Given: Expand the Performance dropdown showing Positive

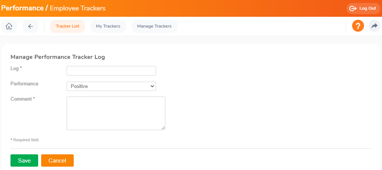Looking at the screenshot, I should tap(111, 86).
